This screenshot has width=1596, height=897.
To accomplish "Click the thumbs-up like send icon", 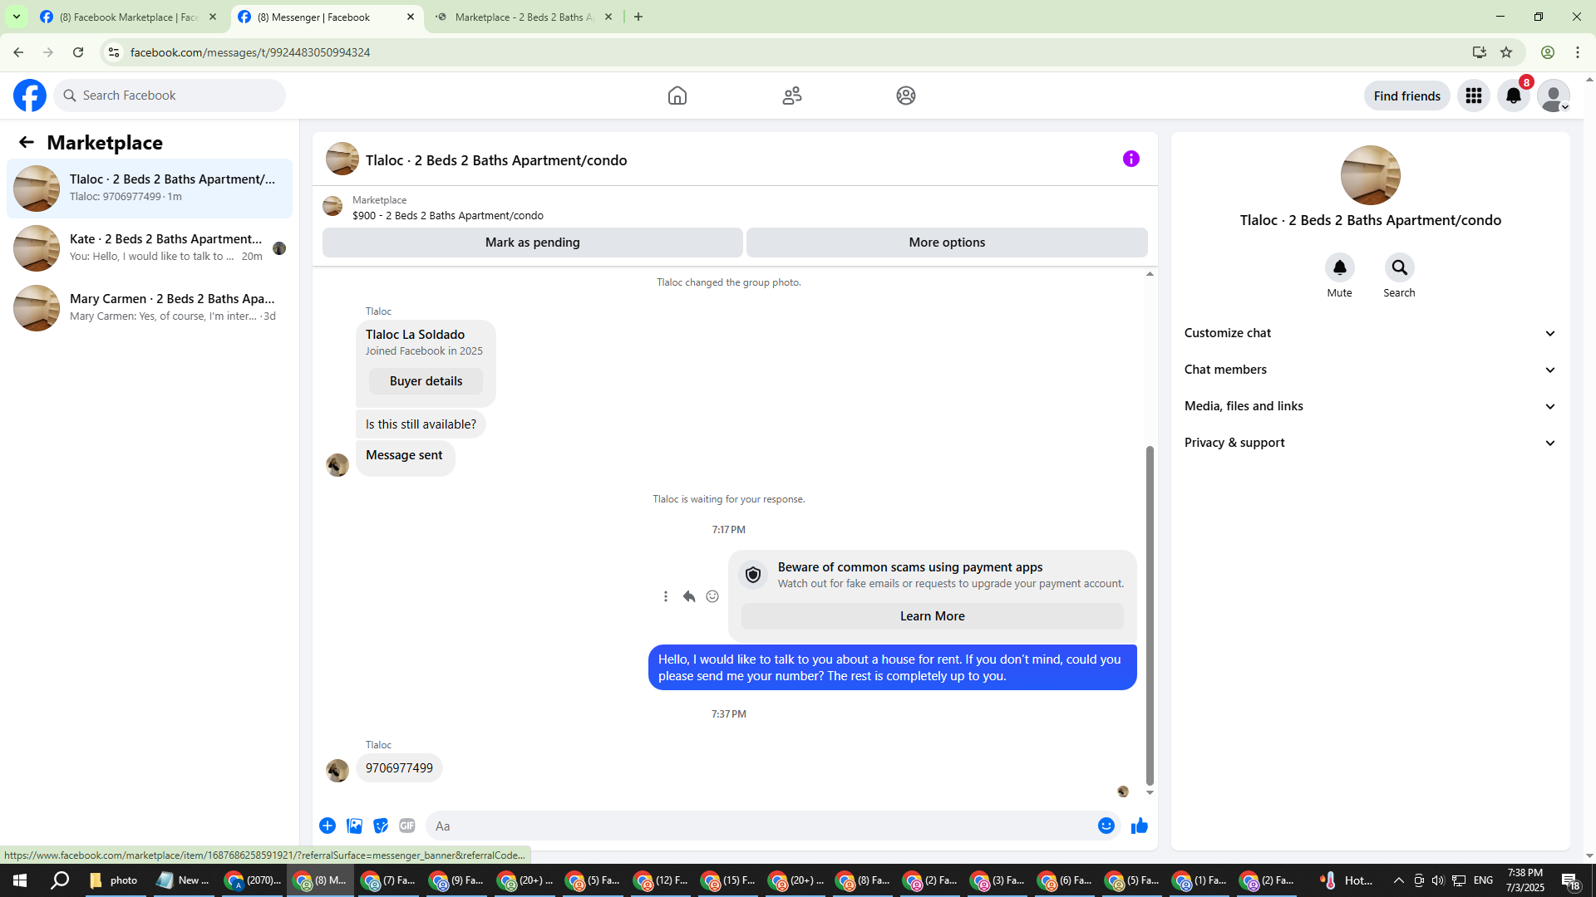I will [1139, 826].
